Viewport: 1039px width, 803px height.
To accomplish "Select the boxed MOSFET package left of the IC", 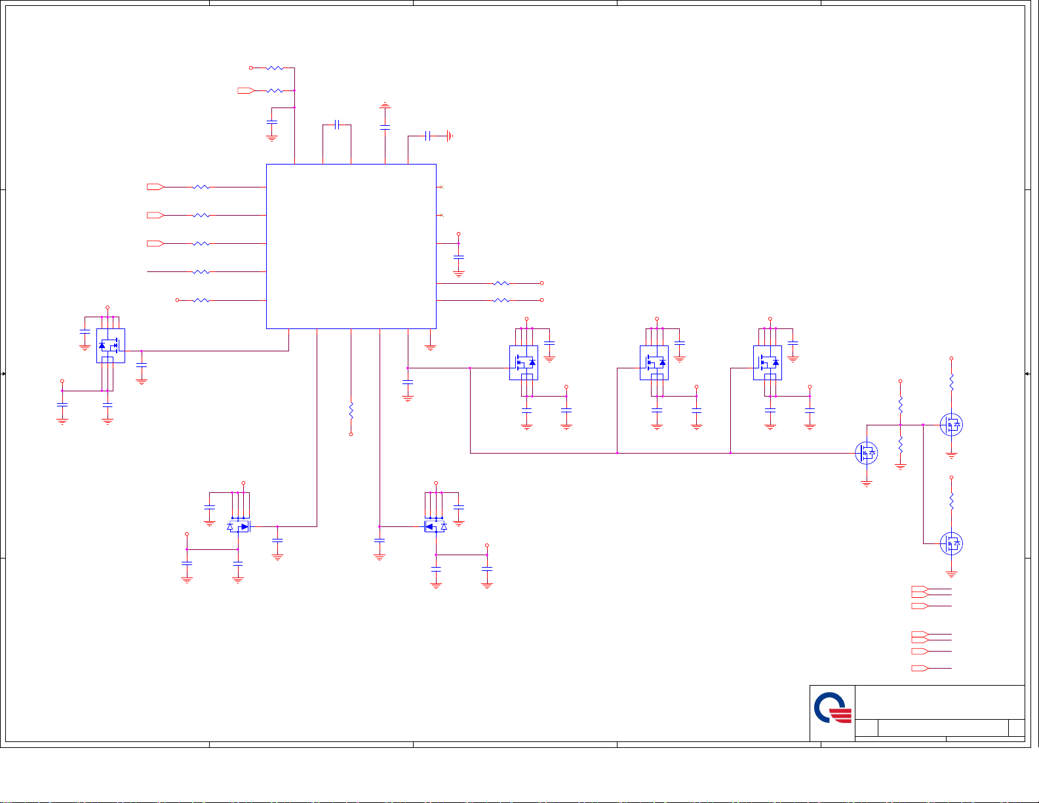I will tap(111, 345).
